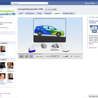The image size is (98, 98).
Task: Switch to the Zeď tab
Action: [21, 13]
